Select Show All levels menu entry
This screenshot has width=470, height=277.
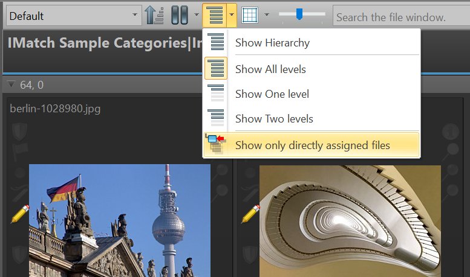pos(312,69)
